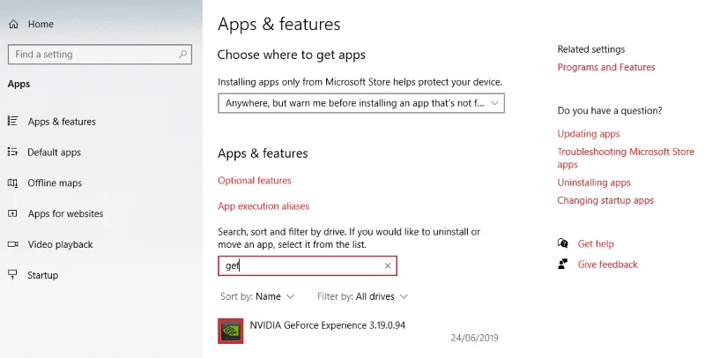Open the Optional features link

(255, 181)
